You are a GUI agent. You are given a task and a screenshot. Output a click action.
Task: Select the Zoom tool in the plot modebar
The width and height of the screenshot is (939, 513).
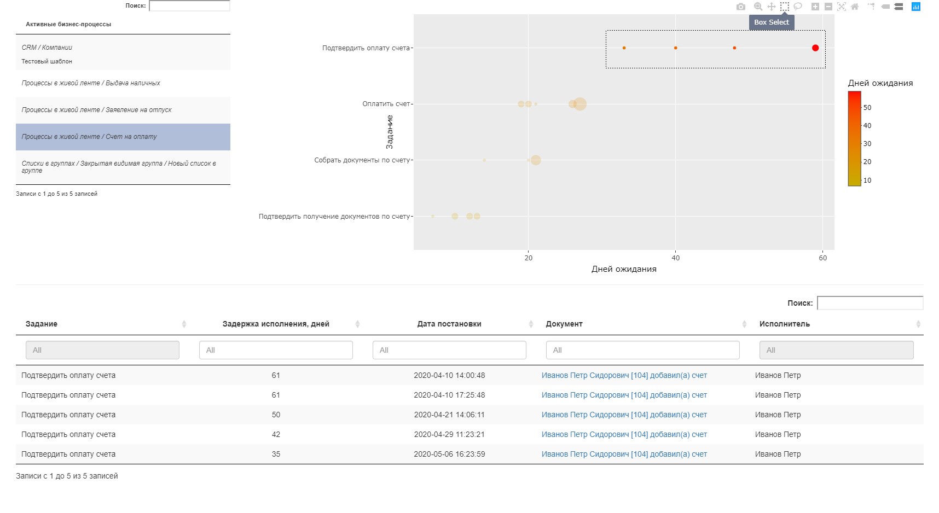point(758,7)
